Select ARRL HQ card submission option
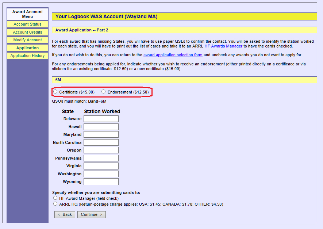The height and width of the screenshot is (229, 323). 55,204
